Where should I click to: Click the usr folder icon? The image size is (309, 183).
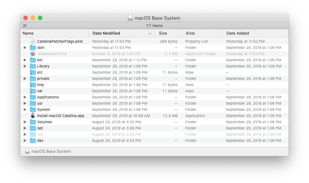(33, 104)
